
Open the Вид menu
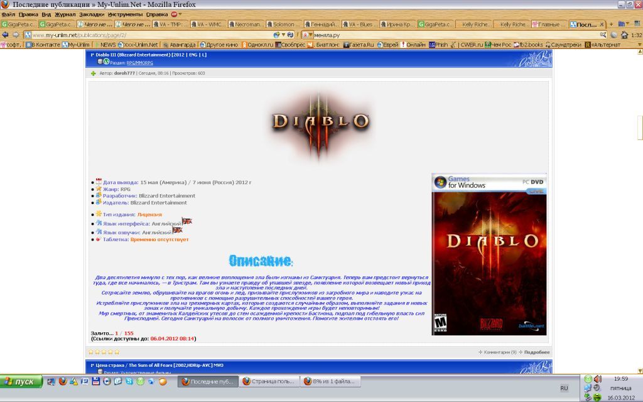point(46,14)
